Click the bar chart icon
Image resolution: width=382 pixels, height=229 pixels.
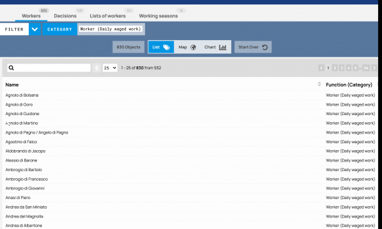(x=223, y=47)
